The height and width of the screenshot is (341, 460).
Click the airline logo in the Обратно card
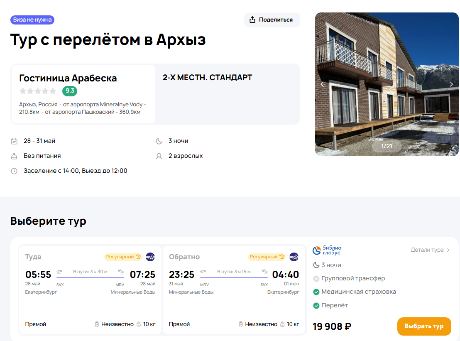294,257
